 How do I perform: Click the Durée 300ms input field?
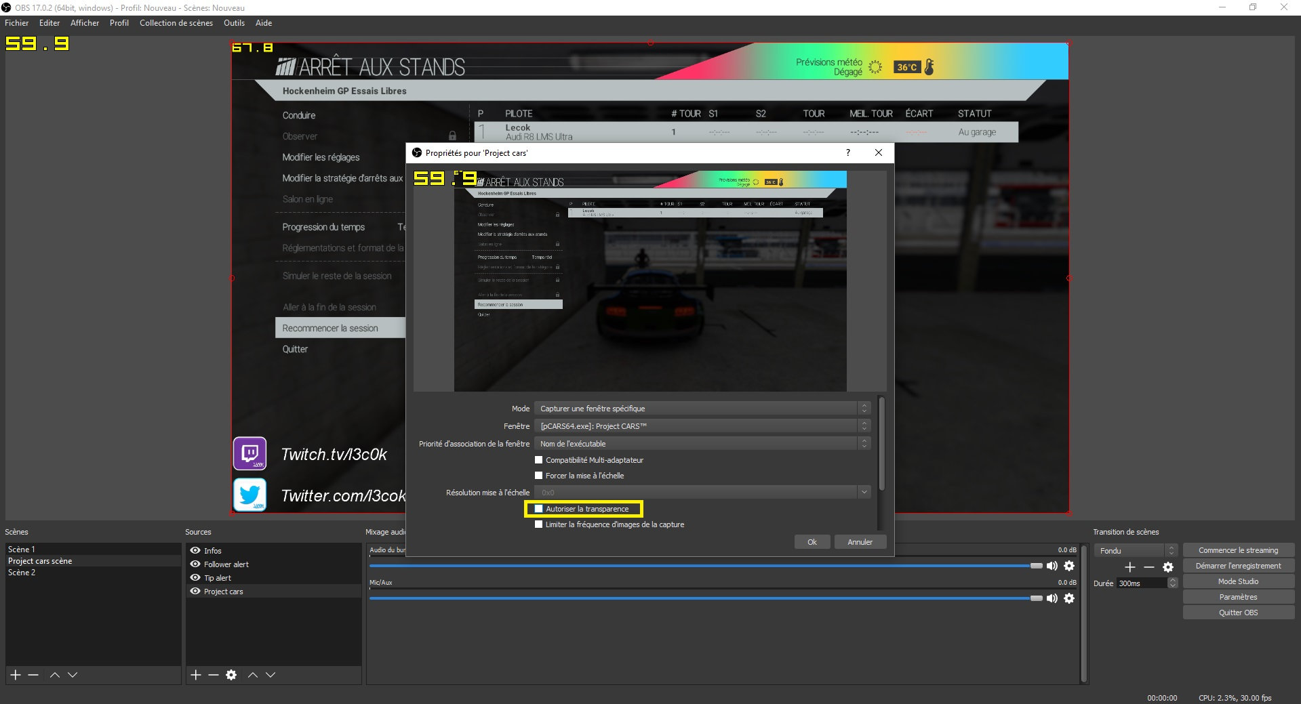1142,583
